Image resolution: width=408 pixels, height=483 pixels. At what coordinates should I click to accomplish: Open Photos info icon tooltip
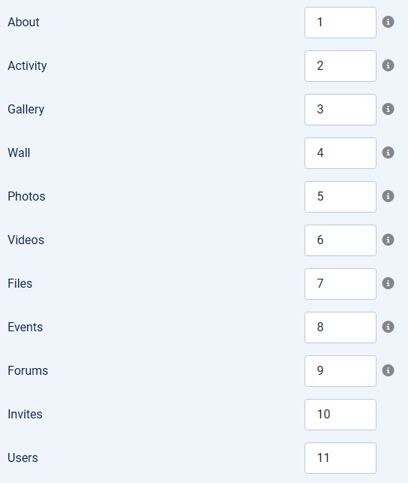coord(388,196)
